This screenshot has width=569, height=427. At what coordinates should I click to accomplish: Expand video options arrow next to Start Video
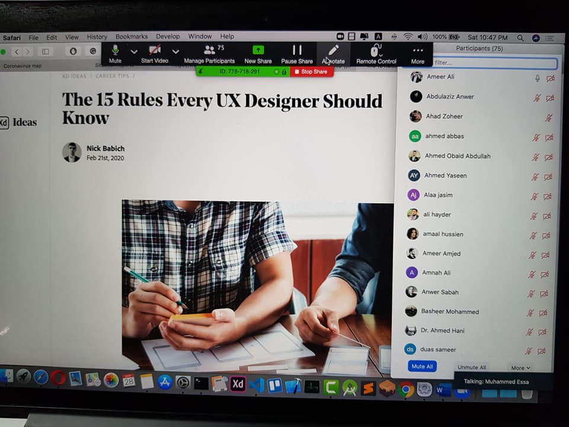click(175, 52)
